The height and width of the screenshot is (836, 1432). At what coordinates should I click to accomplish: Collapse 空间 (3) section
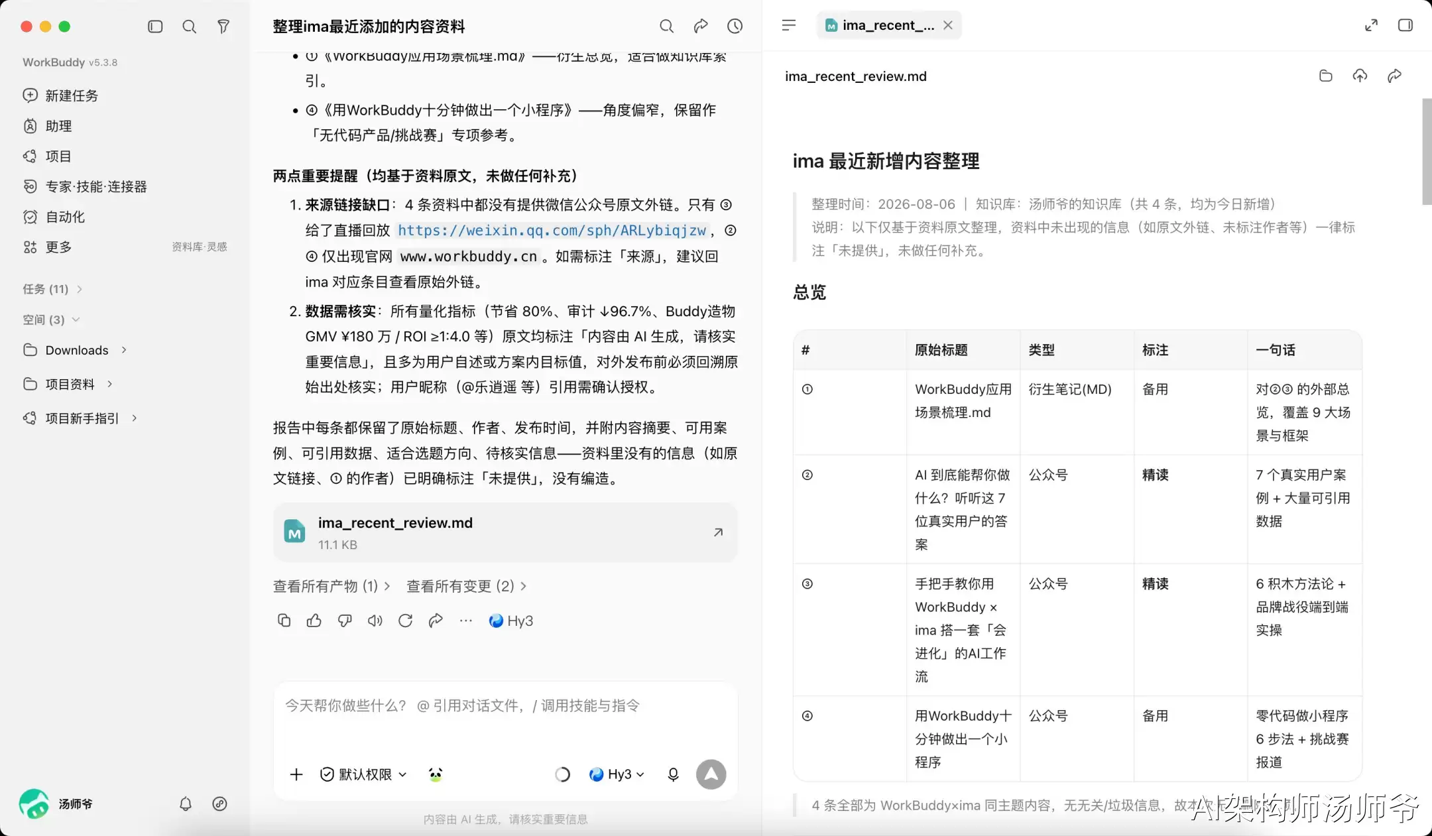(51, 320)
